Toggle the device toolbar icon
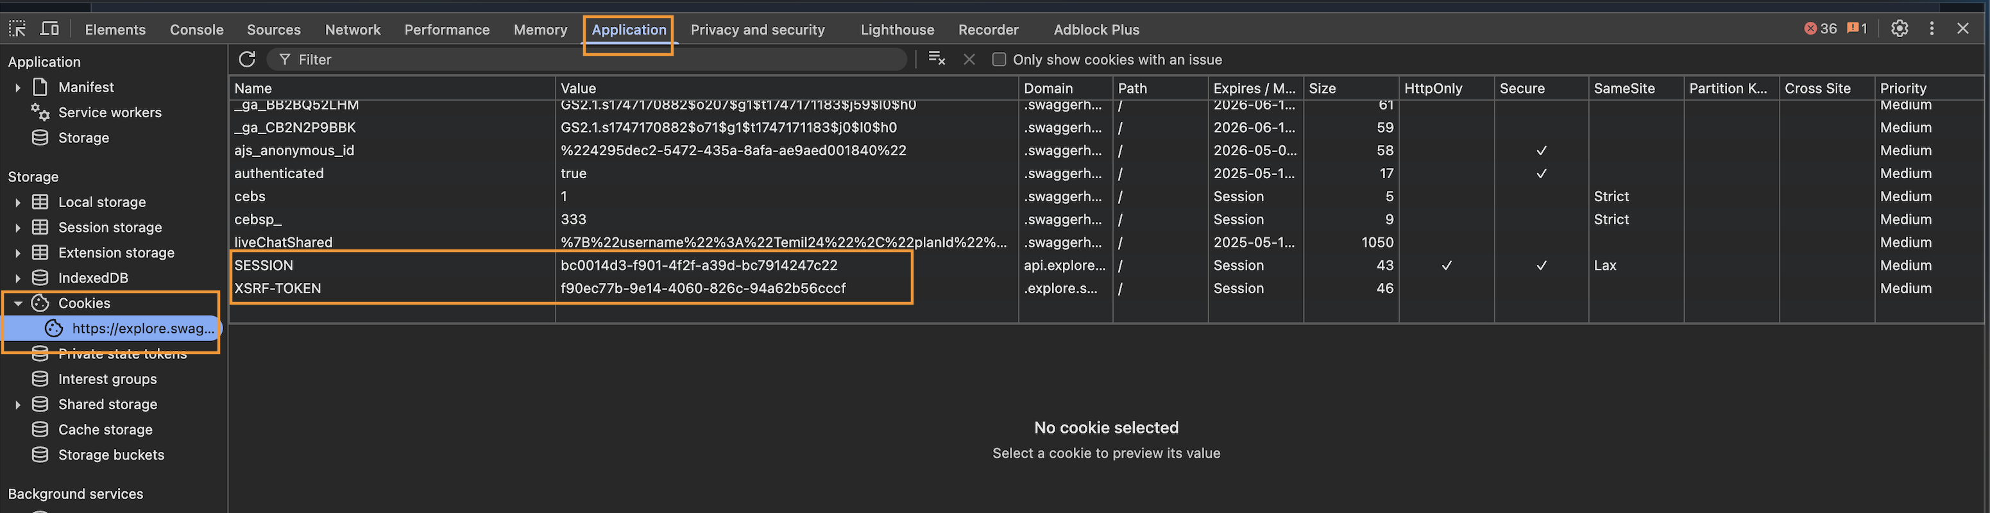Image resolution: width=1990 pixels, height=513 pixels. click(49, 29)
